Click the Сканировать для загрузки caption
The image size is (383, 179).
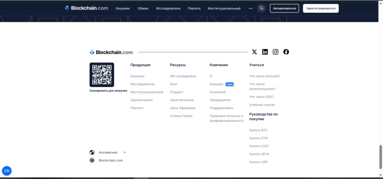click(108, 91)
